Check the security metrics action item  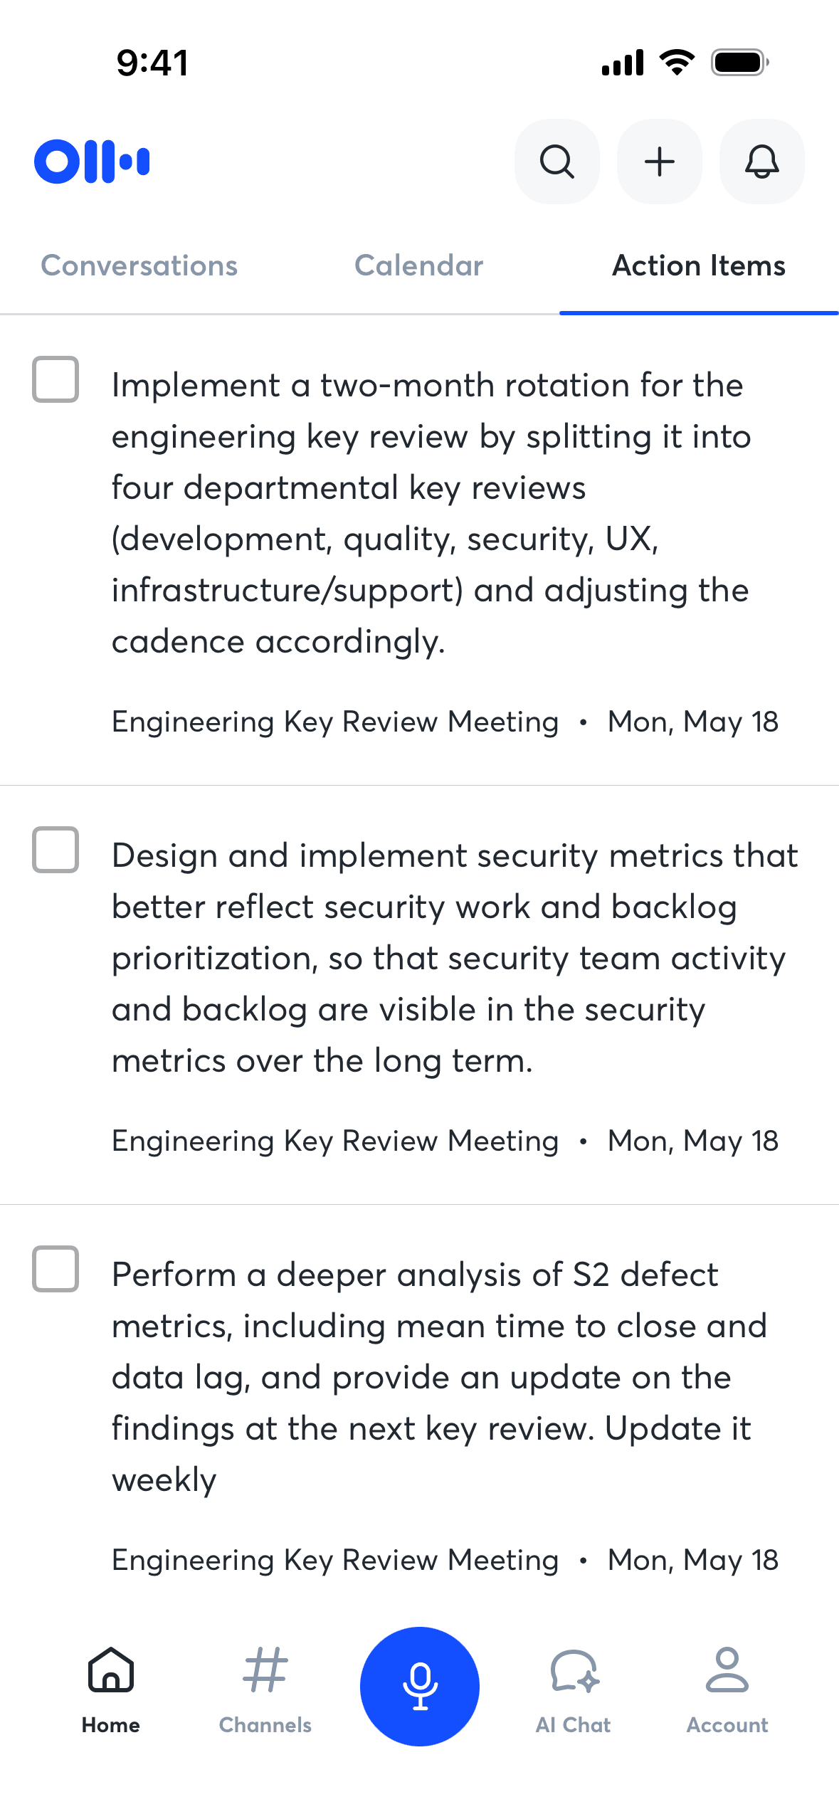(56, 850)
